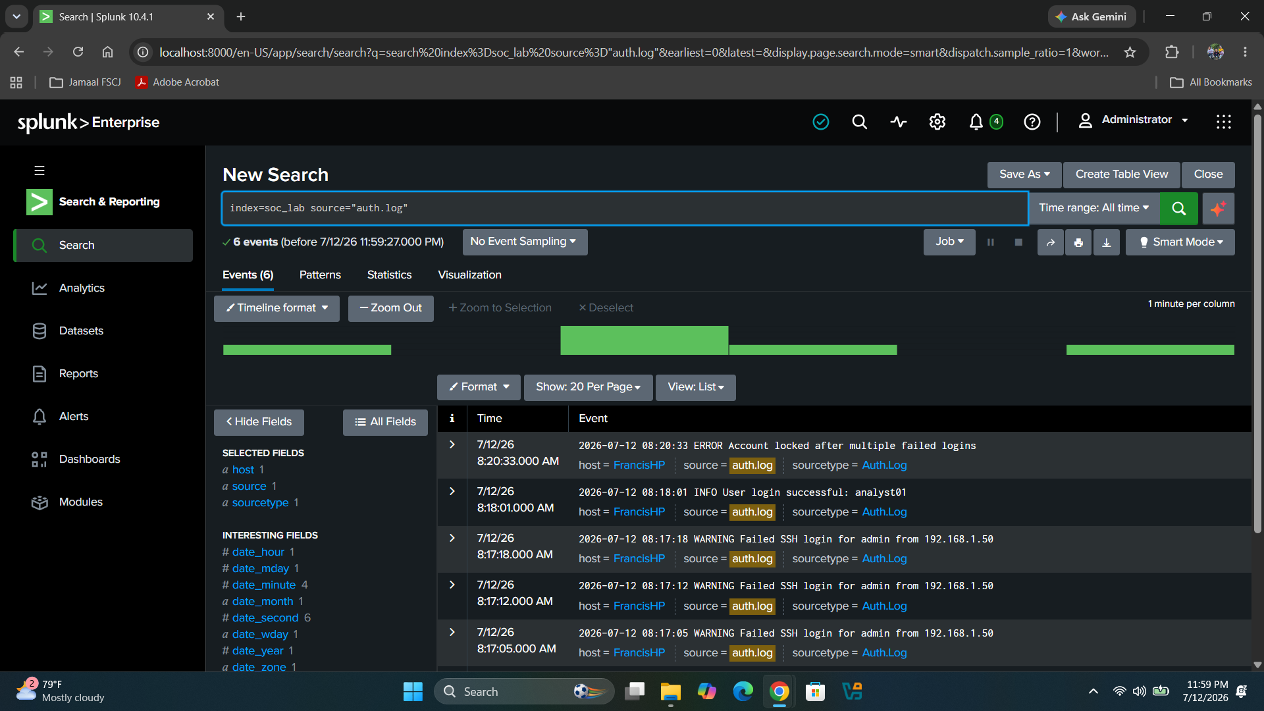Click Ask Gemini button
The width and height of the screenshot is (1264, 711).
pos(1092,16)
